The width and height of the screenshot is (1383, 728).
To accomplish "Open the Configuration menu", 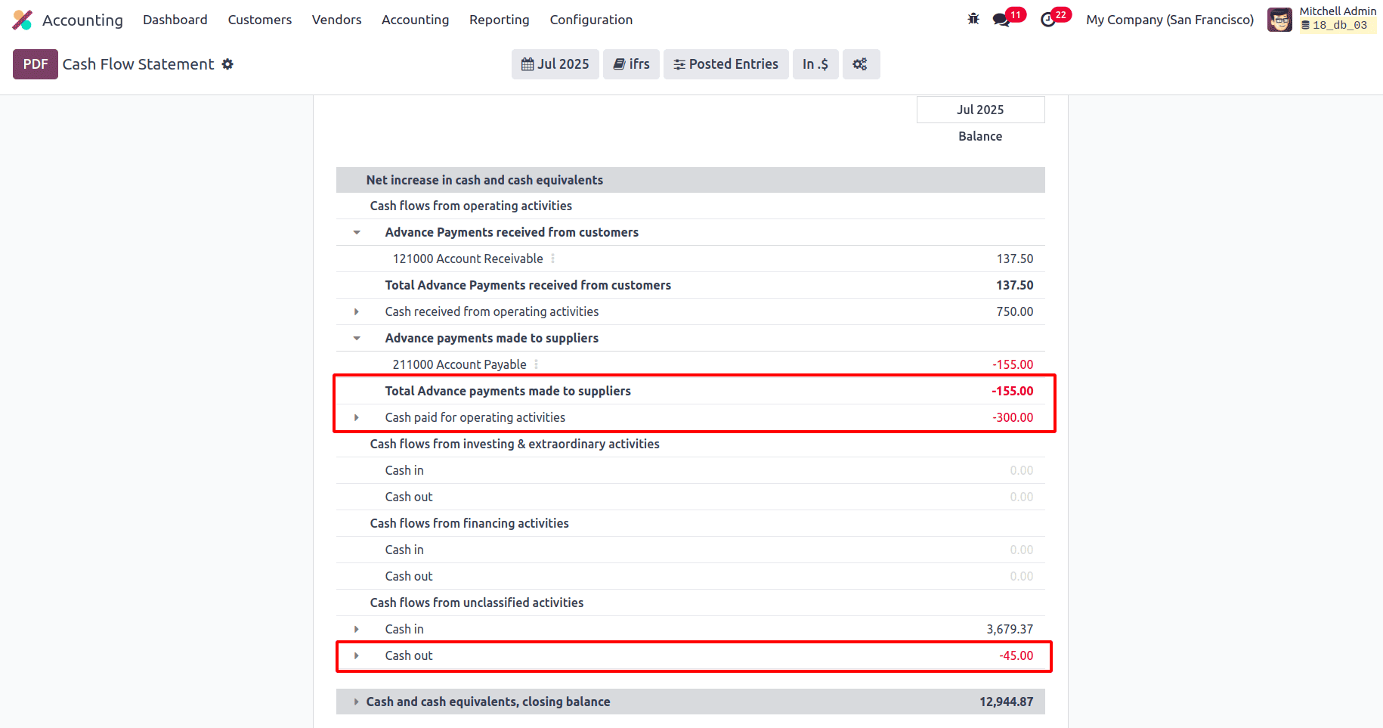I will (591, 20).
